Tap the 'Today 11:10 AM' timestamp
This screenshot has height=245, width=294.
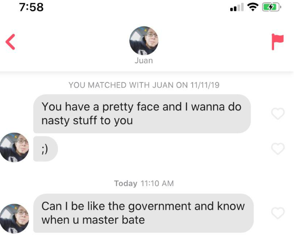pyautogui.click(x=144, y=183)
